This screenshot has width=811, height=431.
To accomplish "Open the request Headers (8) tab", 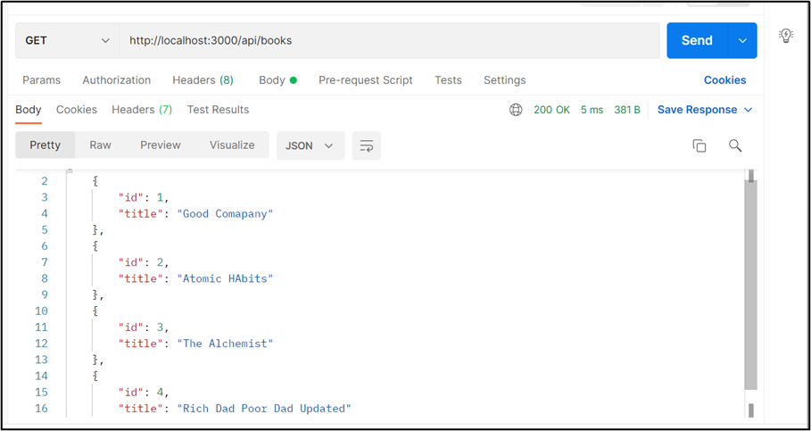I will coord(203,80).
